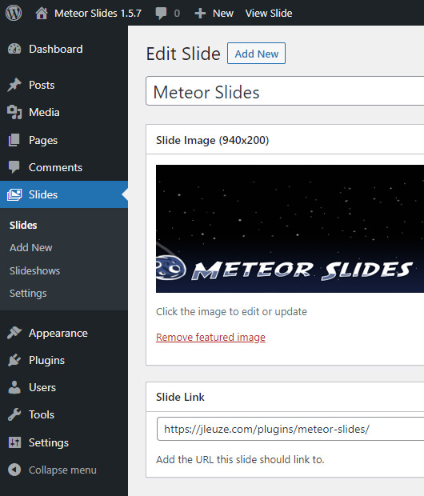This screenshot has height=496, width=424.
Task: Select the Tools wrench icon
Action: [x=14, y=414]
